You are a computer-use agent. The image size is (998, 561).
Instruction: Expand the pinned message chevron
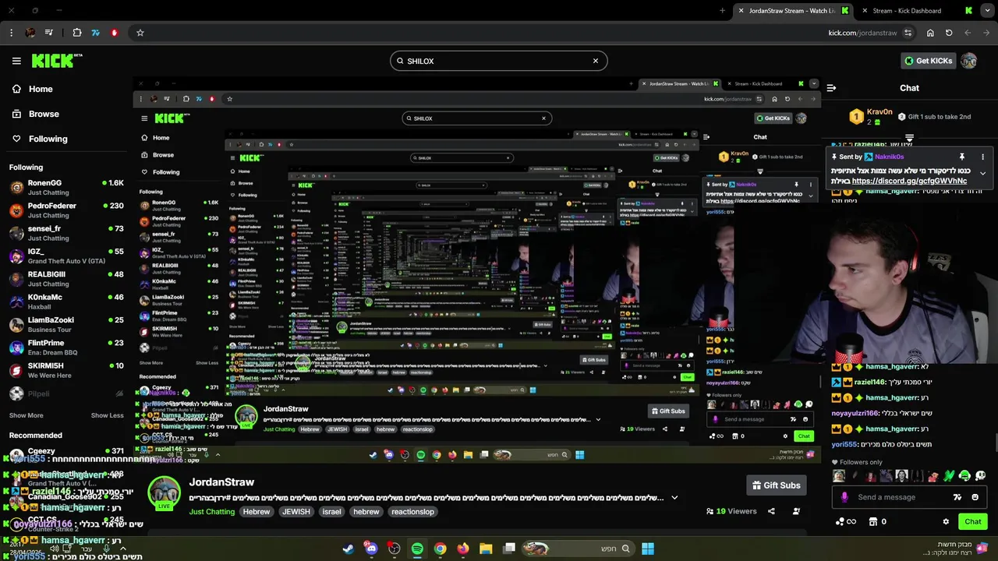click(982, 173)
